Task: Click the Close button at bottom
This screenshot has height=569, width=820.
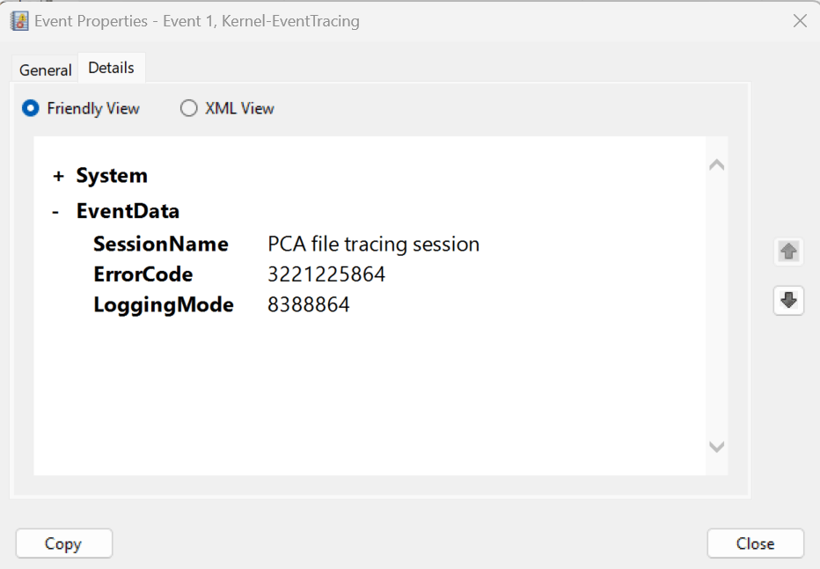Action: pyautogui.click(x=755, y=543)
